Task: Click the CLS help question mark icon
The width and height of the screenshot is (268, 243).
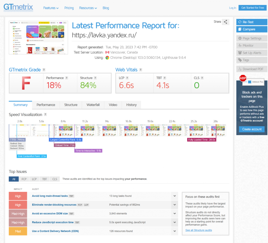Action: click(202, 78)
